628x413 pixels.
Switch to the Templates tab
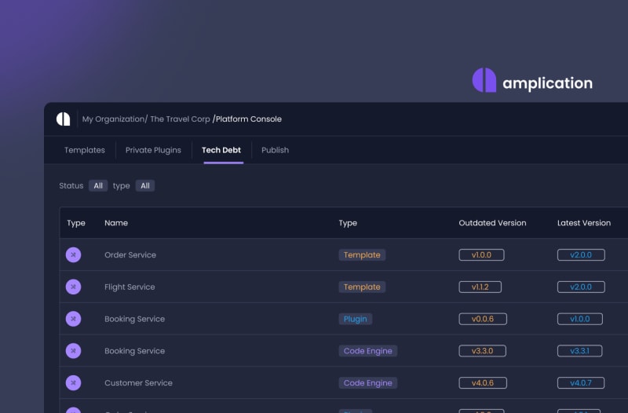84,150
